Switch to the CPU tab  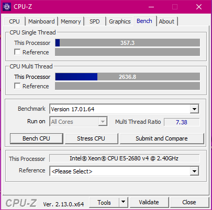[14, 21]
